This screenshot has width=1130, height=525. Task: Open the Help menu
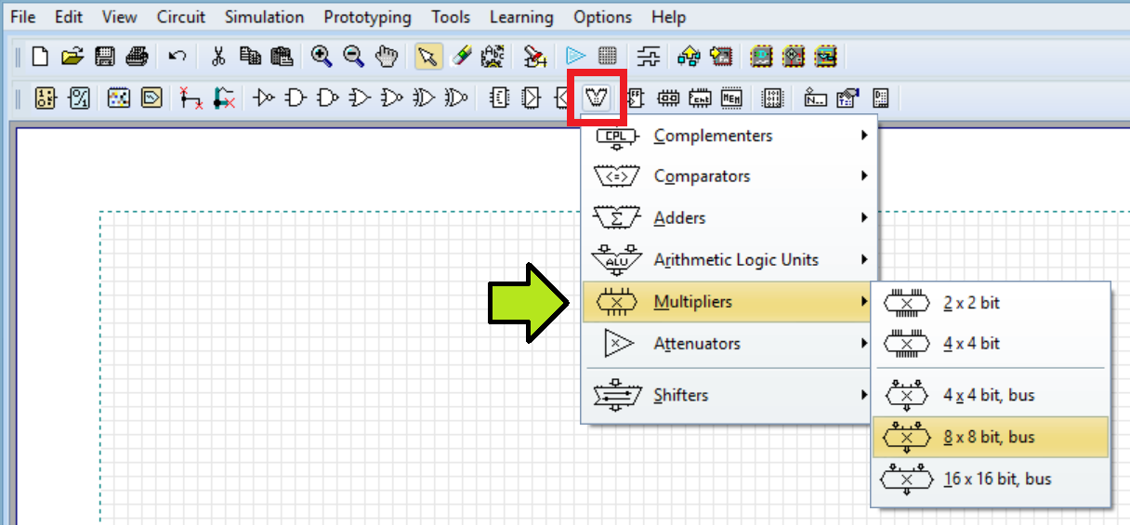pos(668,17)
